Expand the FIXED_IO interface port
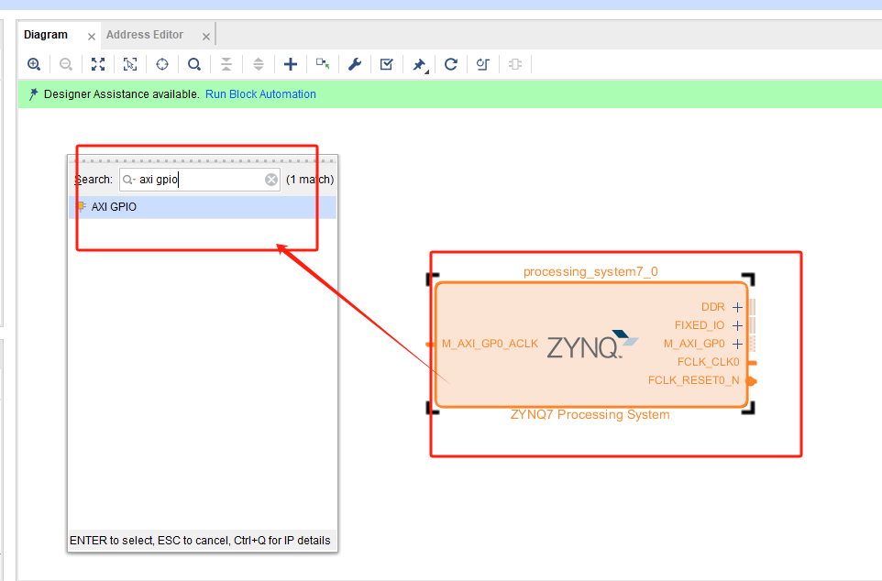This screenshot has height=581, width=882. click(737, 325)
